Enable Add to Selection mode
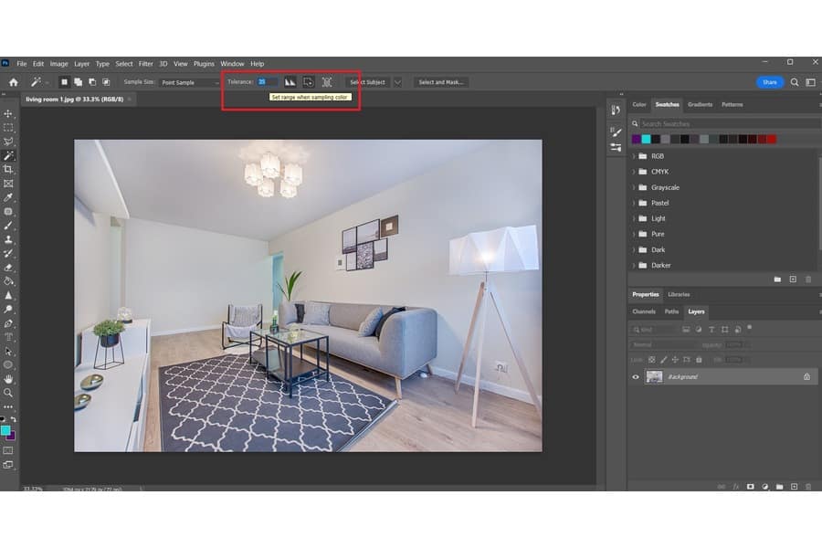Screen dimensions: 822x548 (79, 82)
